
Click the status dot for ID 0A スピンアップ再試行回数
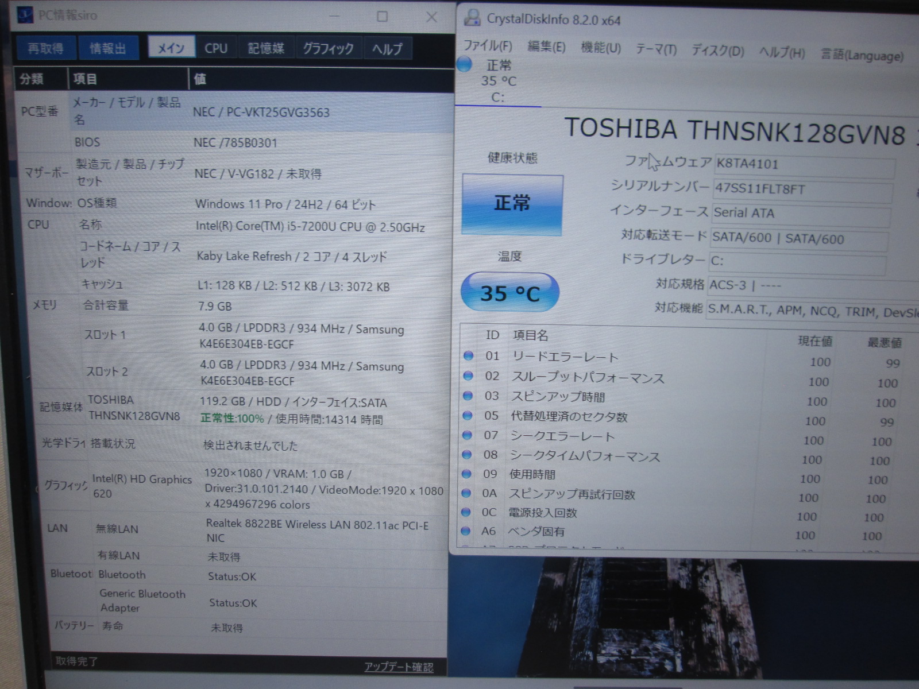coord(466,493)
